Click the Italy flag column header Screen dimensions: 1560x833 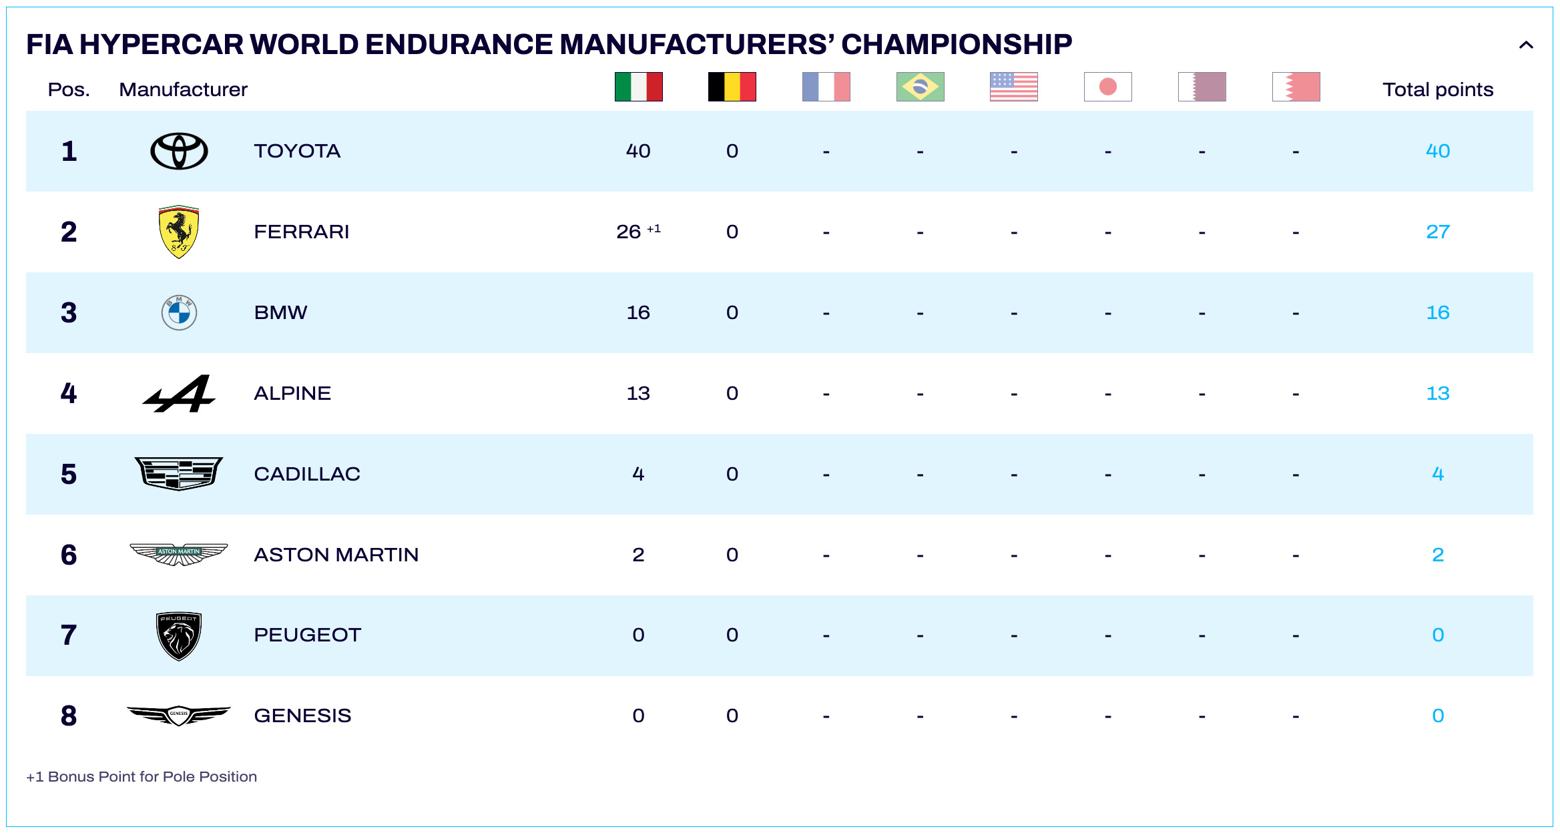[638, 87]
